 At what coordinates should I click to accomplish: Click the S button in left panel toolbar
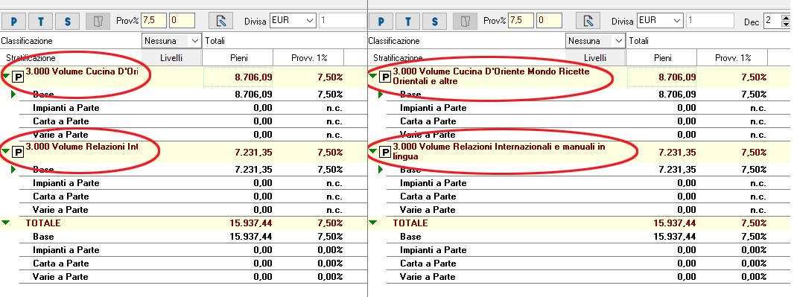pyautogui.click(x=67, y=22)
